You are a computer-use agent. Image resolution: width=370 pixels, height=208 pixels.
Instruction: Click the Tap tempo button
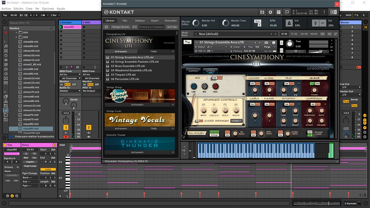coord(5,15)
